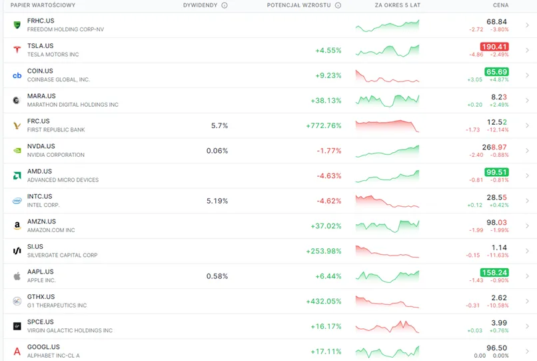Viewport: 537px width, 361px height.
Task: Sort by the Cena column header
Action: click(x=501, y=5)
